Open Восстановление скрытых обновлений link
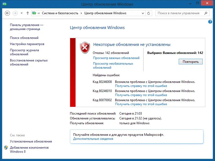Image resolution: width=215 pixels, height=161 pixels. coord(29,62)
